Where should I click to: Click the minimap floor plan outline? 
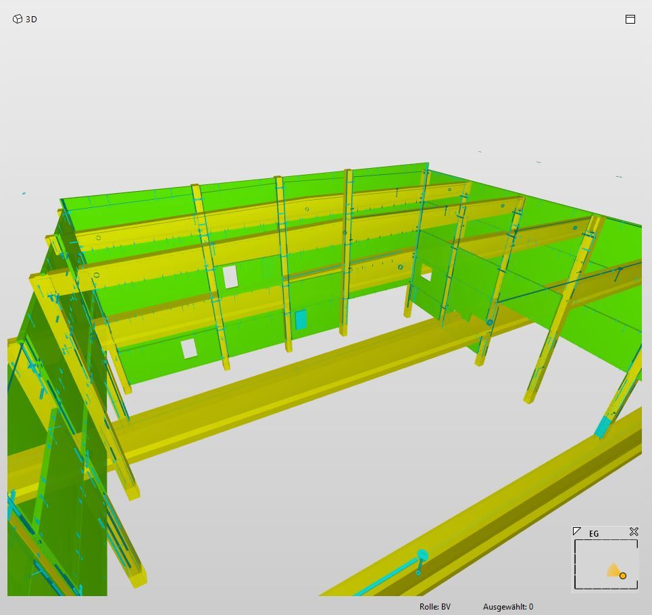606,564
